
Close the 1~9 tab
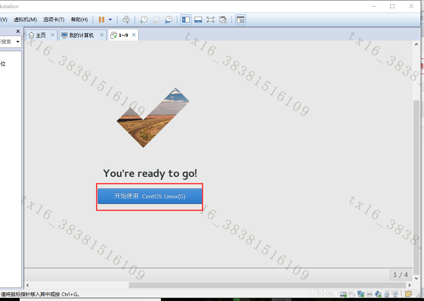click(x=133, y=35)
